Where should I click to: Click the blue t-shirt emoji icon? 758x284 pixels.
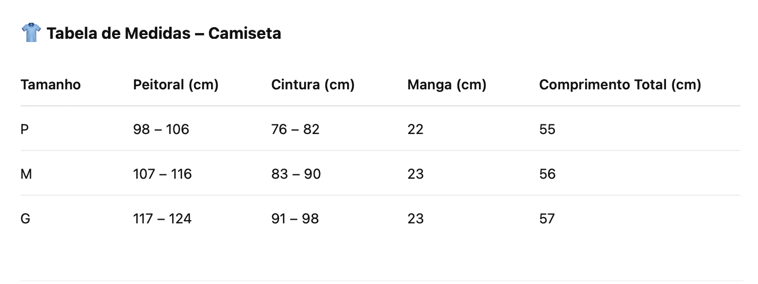click(x=31, y=33)
